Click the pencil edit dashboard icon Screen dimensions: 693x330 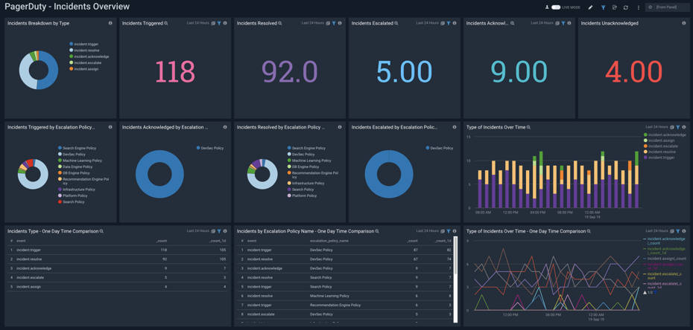(x=591, y=7)
